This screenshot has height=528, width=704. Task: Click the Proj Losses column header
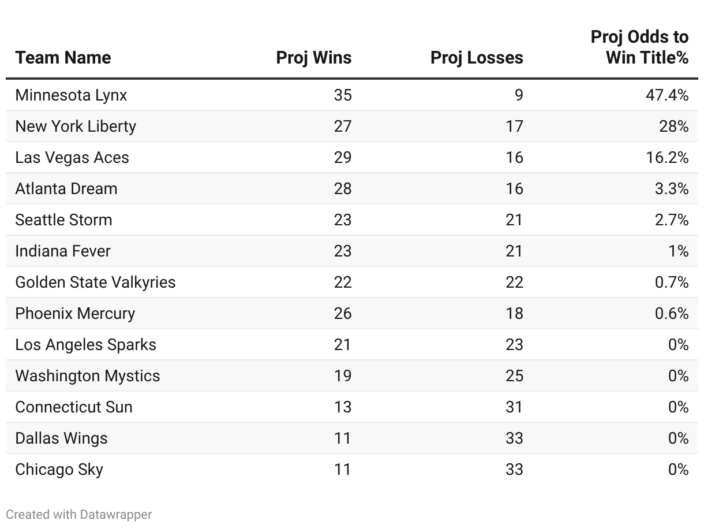(x=477, y=58)
